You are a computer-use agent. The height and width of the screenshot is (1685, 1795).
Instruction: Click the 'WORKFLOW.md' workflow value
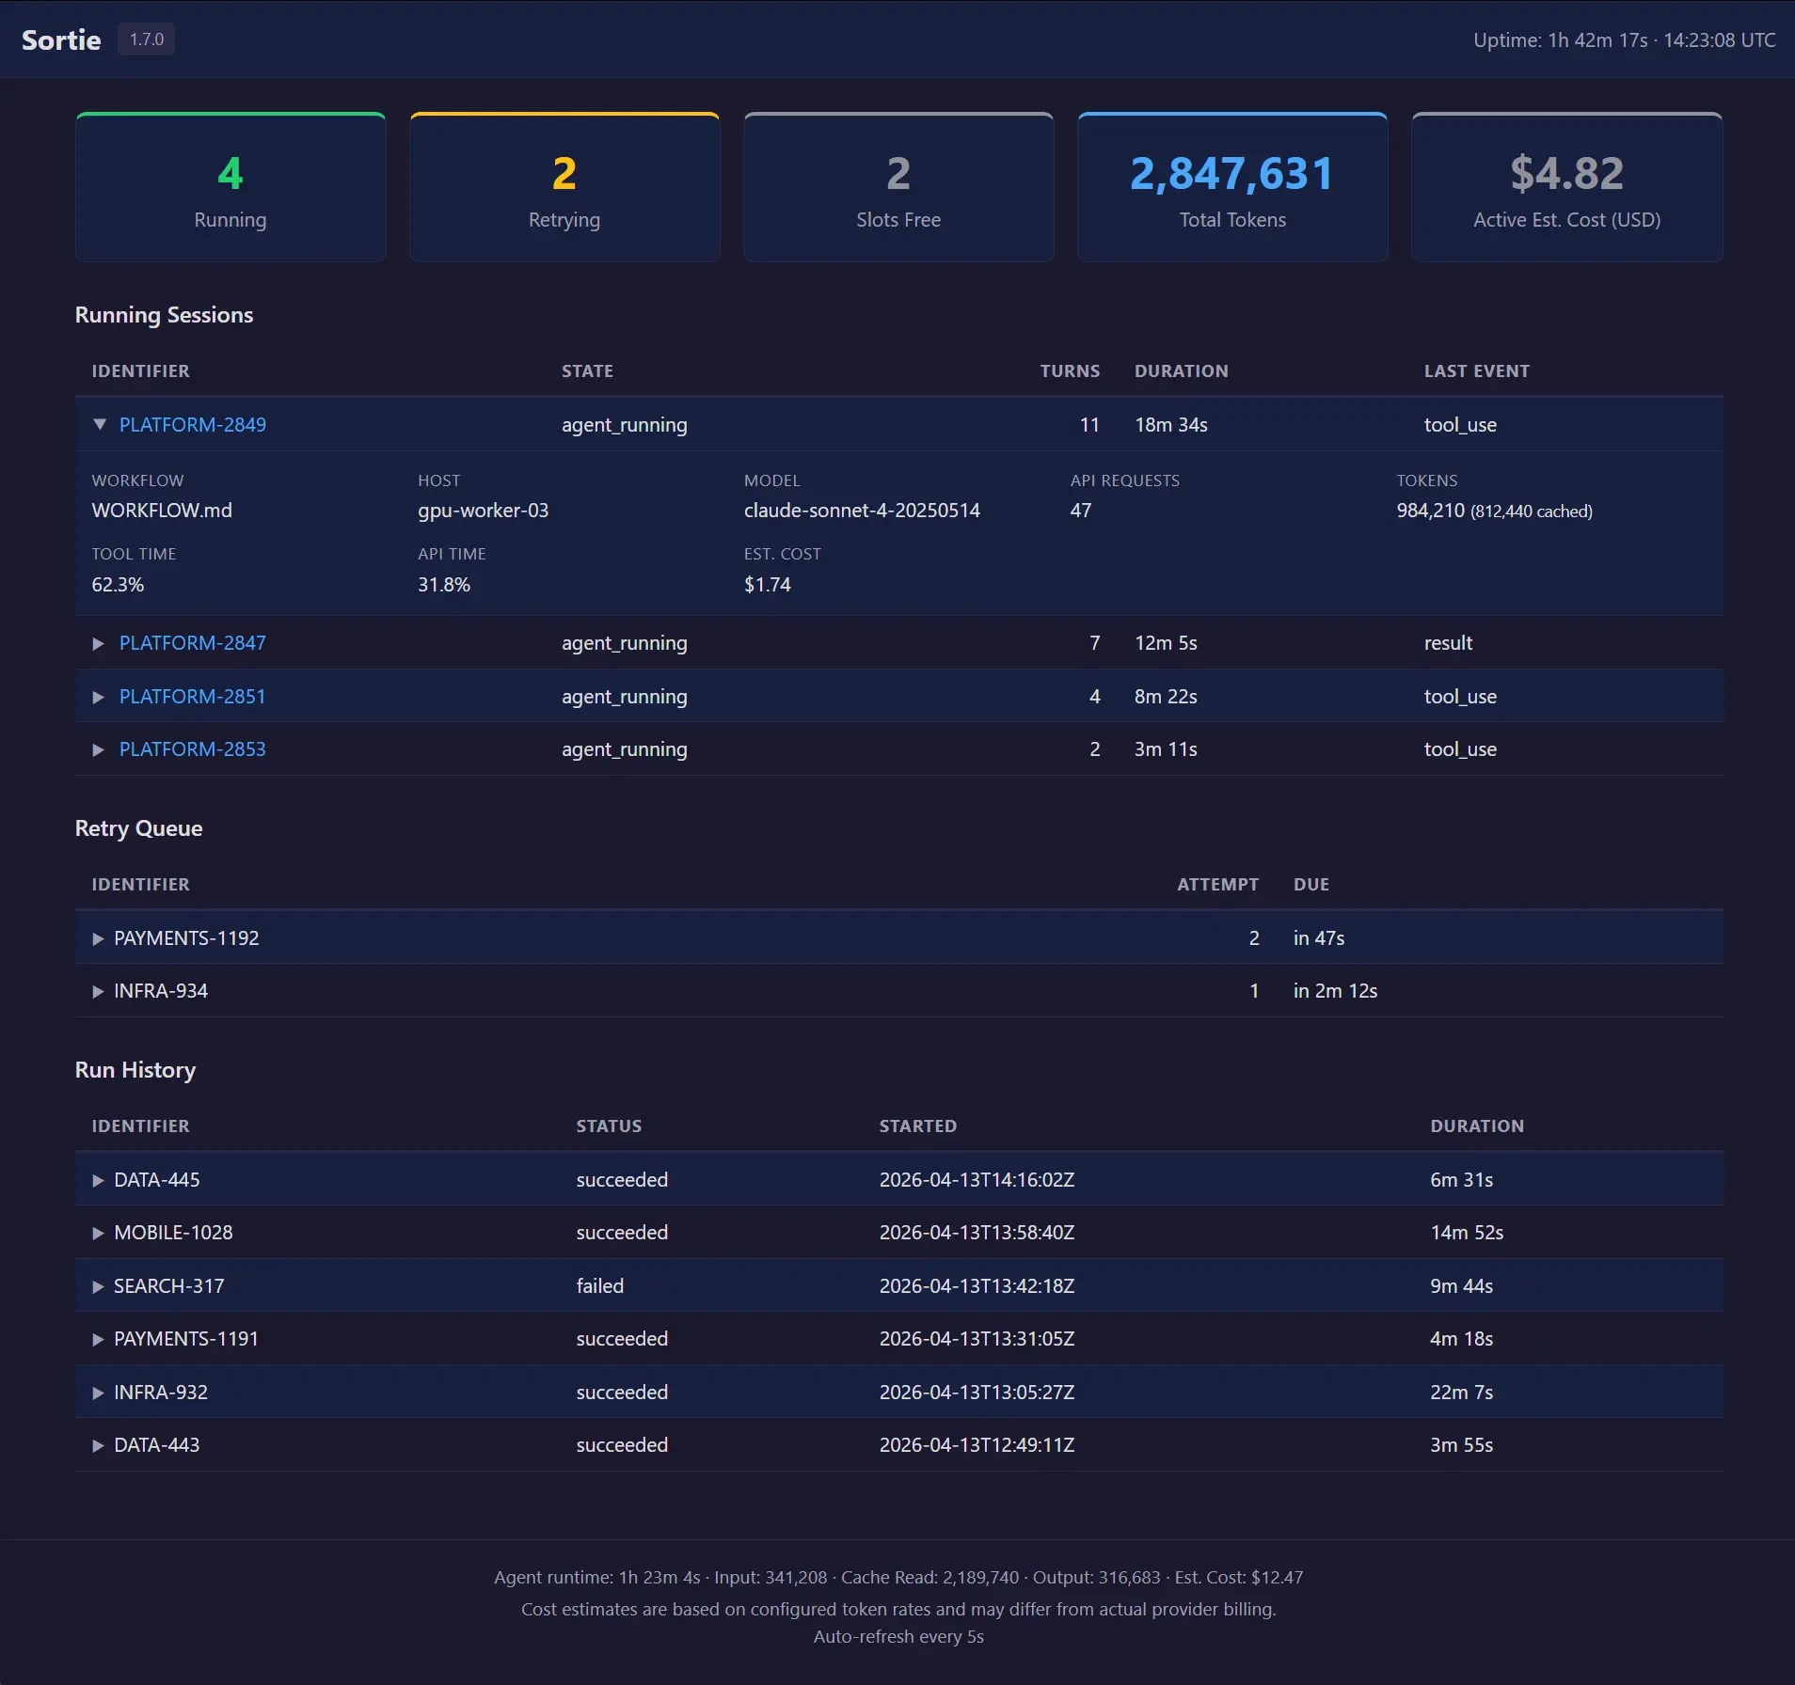click(x=162, y=511)
